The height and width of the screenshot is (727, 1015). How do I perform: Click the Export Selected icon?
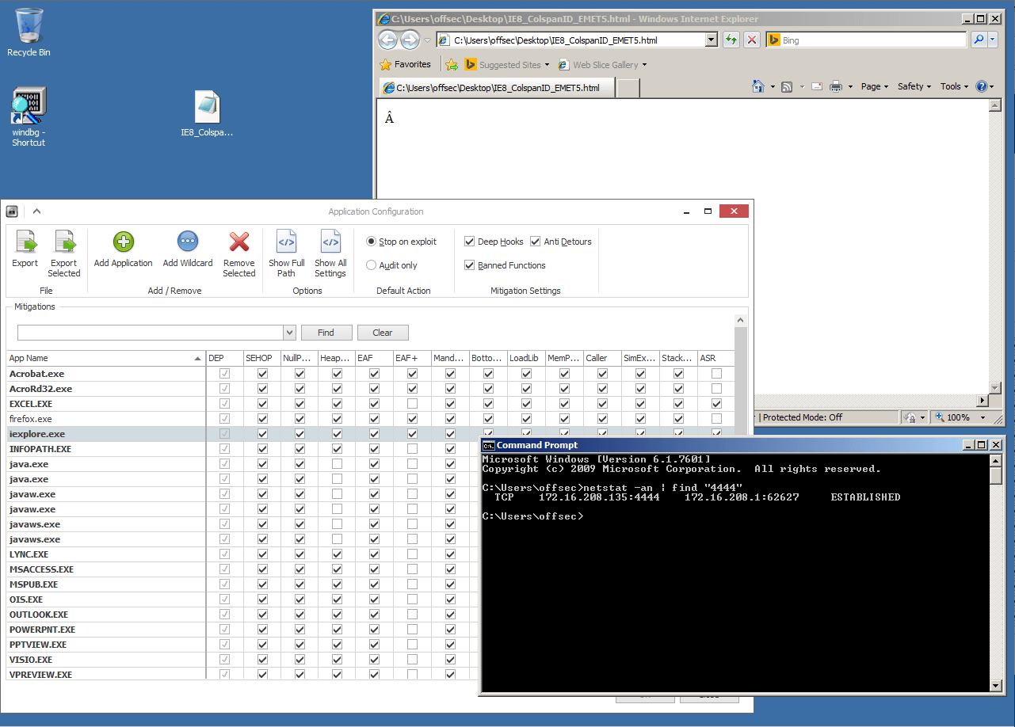pyautogui.click(x=63, y=242)
